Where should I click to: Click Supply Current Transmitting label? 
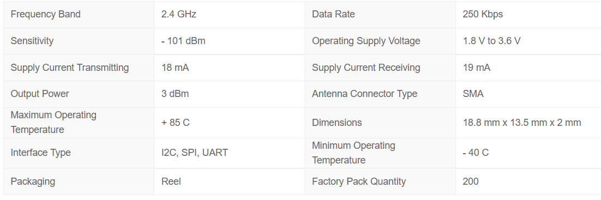[69, 68]
